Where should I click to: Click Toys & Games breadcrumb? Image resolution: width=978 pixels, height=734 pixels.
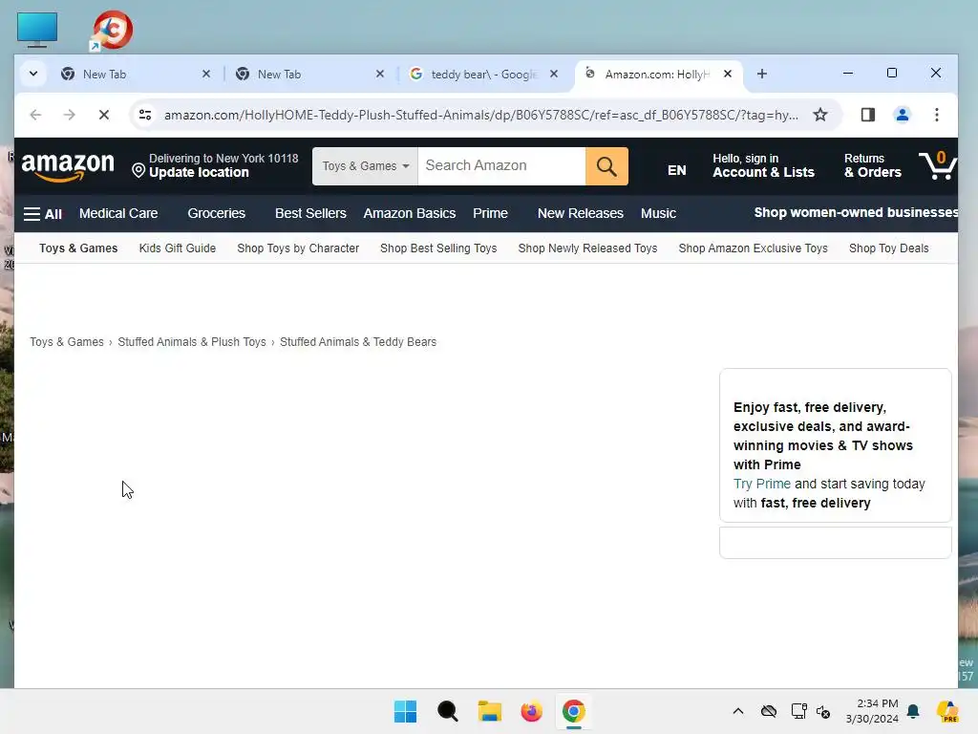point(67,342)
